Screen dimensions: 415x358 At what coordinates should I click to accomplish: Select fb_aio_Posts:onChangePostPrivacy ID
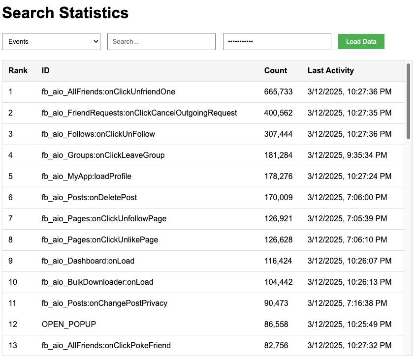coord(104,303)
